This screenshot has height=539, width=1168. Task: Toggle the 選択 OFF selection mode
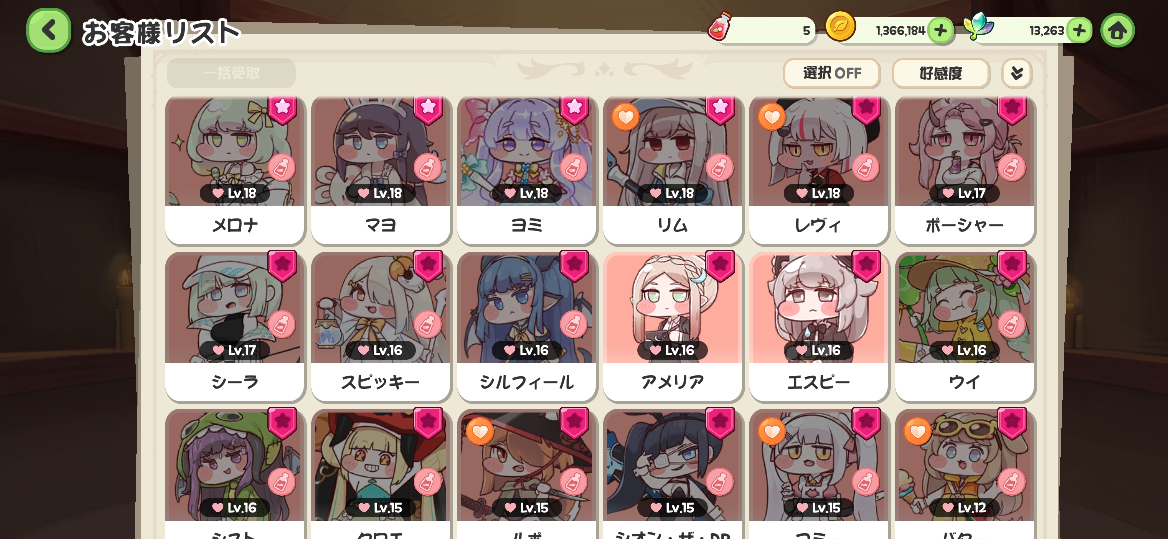(x=832, y=73)
